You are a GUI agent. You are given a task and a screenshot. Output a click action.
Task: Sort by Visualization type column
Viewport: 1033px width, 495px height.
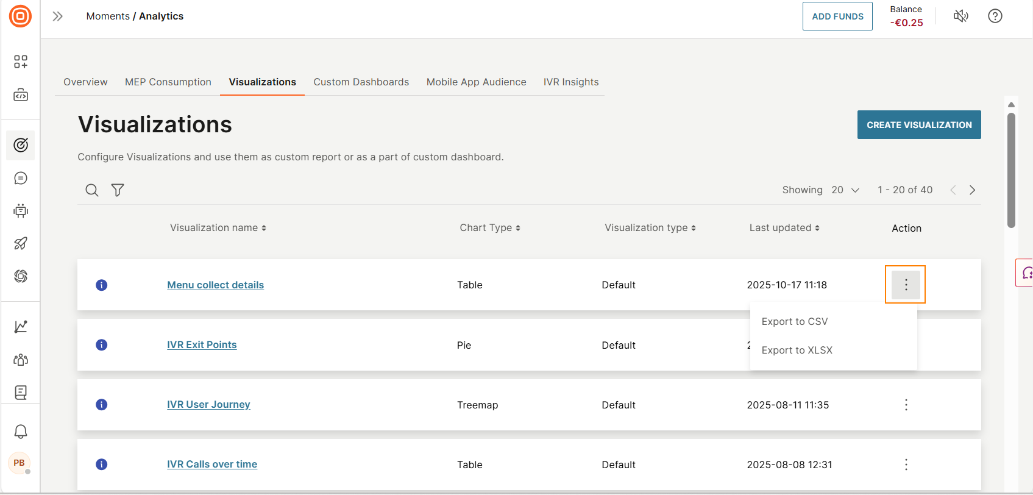pos(650,227)
